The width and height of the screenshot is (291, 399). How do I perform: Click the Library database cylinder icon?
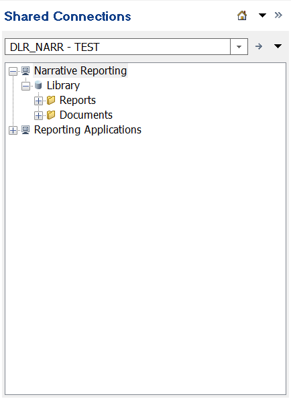pos(38,85)
